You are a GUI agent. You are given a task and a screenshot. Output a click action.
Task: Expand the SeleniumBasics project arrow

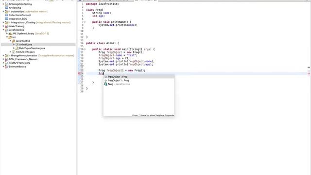(3, 67)
